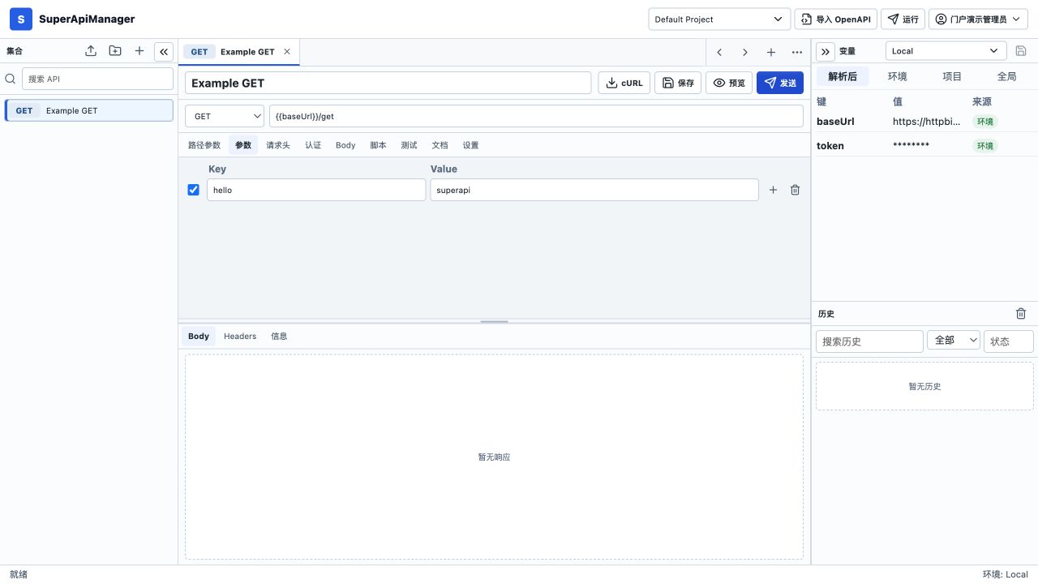Switch to the 脚本 tab

pyautogui.click(x=378, y=145)
